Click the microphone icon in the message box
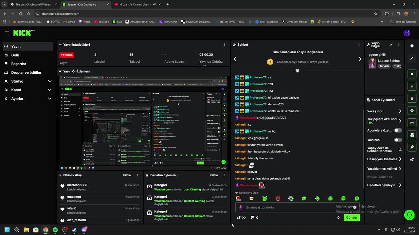419x235 pixels. click(241, 207)
